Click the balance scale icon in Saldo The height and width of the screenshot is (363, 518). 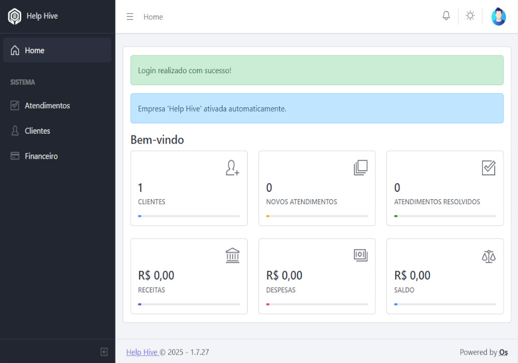tap(488, 256)
